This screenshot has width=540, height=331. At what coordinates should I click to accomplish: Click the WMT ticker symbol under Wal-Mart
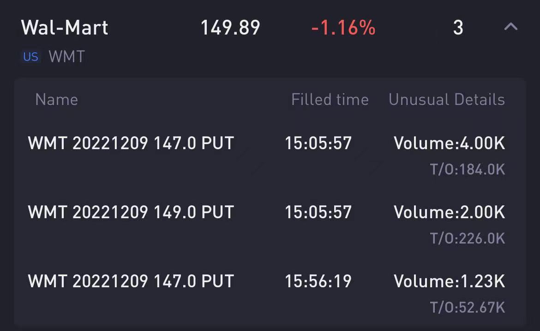tap(67, 57)
